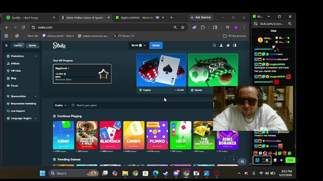Open the Chrome media control icon
The image size is (323, 181).
pyautogui.click(x=227, y=27)
